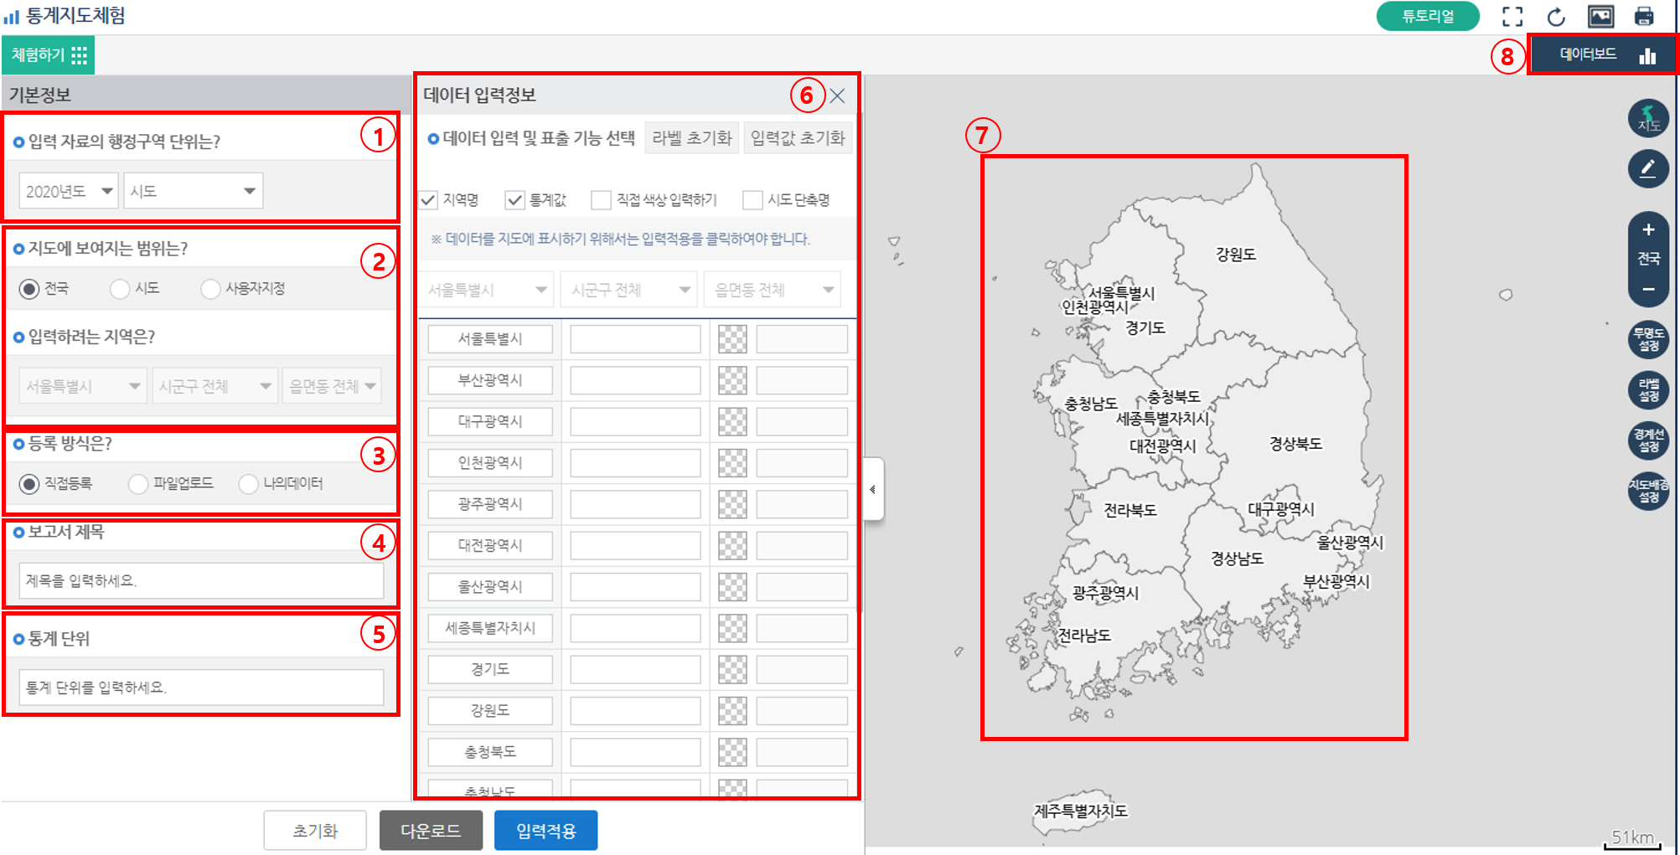
Task: Expand the 시군구 전체 dropdown
Action: click(x=628, y=289)
